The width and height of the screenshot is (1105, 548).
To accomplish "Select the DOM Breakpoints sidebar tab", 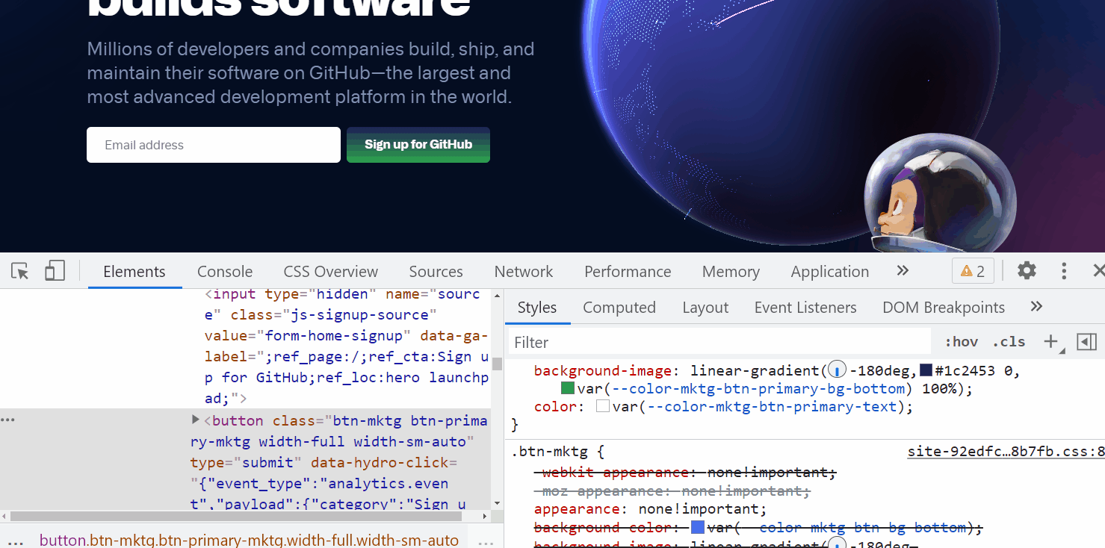I will 944,308.
